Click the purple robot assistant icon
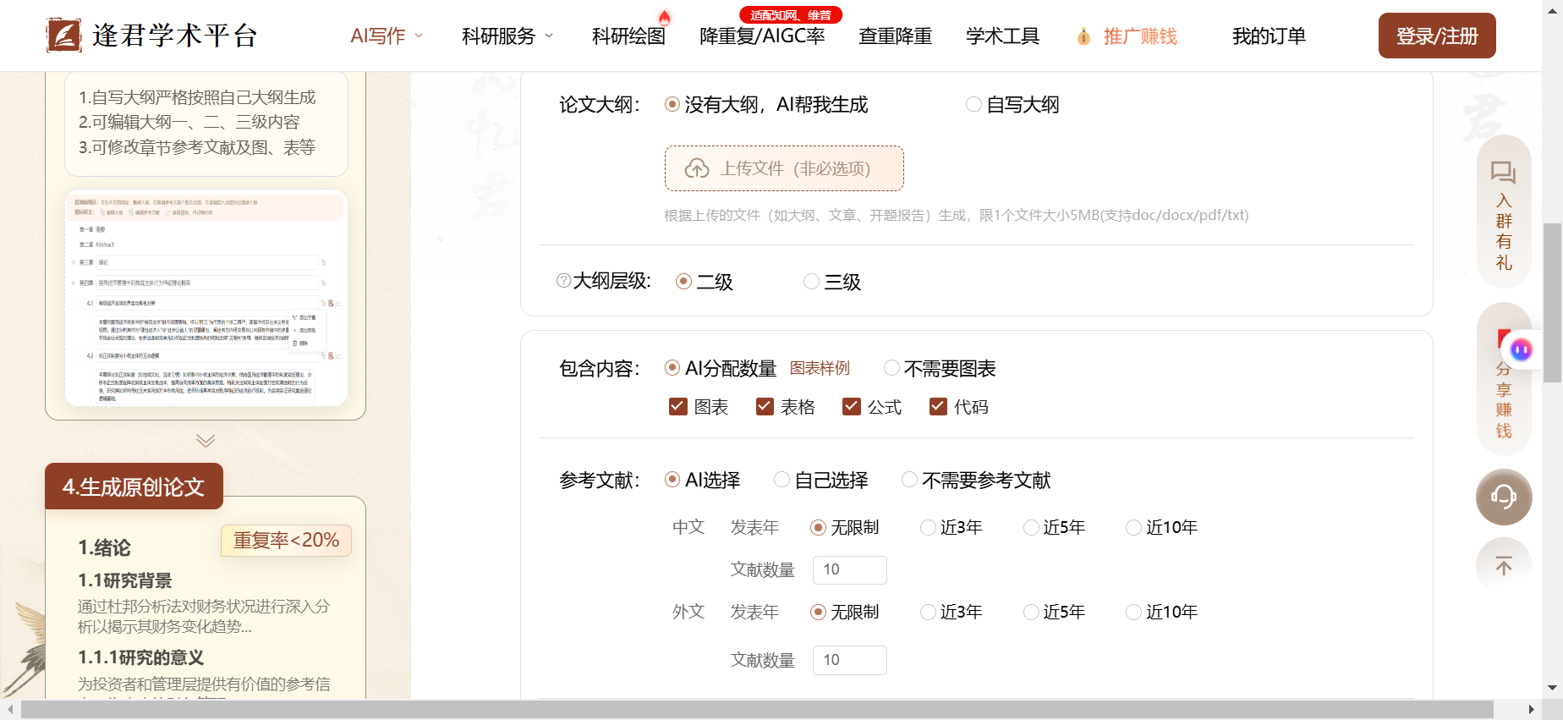Viewport: 1563px width, 720px height. click(1522, 349)
